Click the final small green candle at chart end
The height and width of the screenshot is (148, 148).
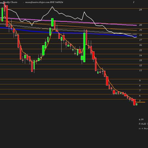coord(137,104)
